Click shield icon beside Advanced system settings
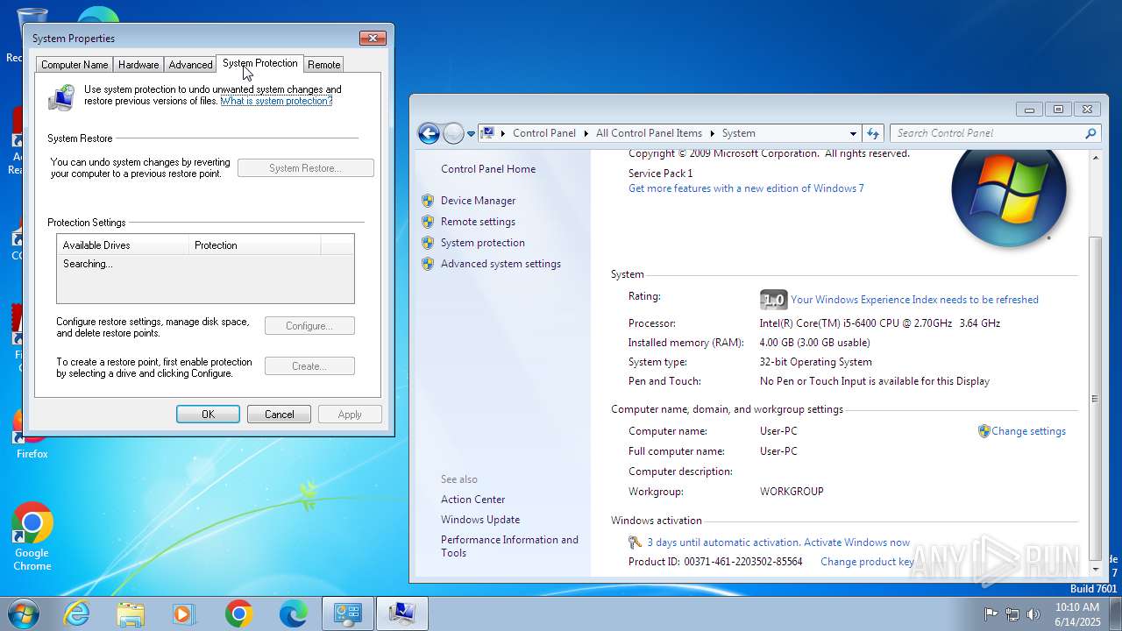1122x631 pixels. pos(428,264)
